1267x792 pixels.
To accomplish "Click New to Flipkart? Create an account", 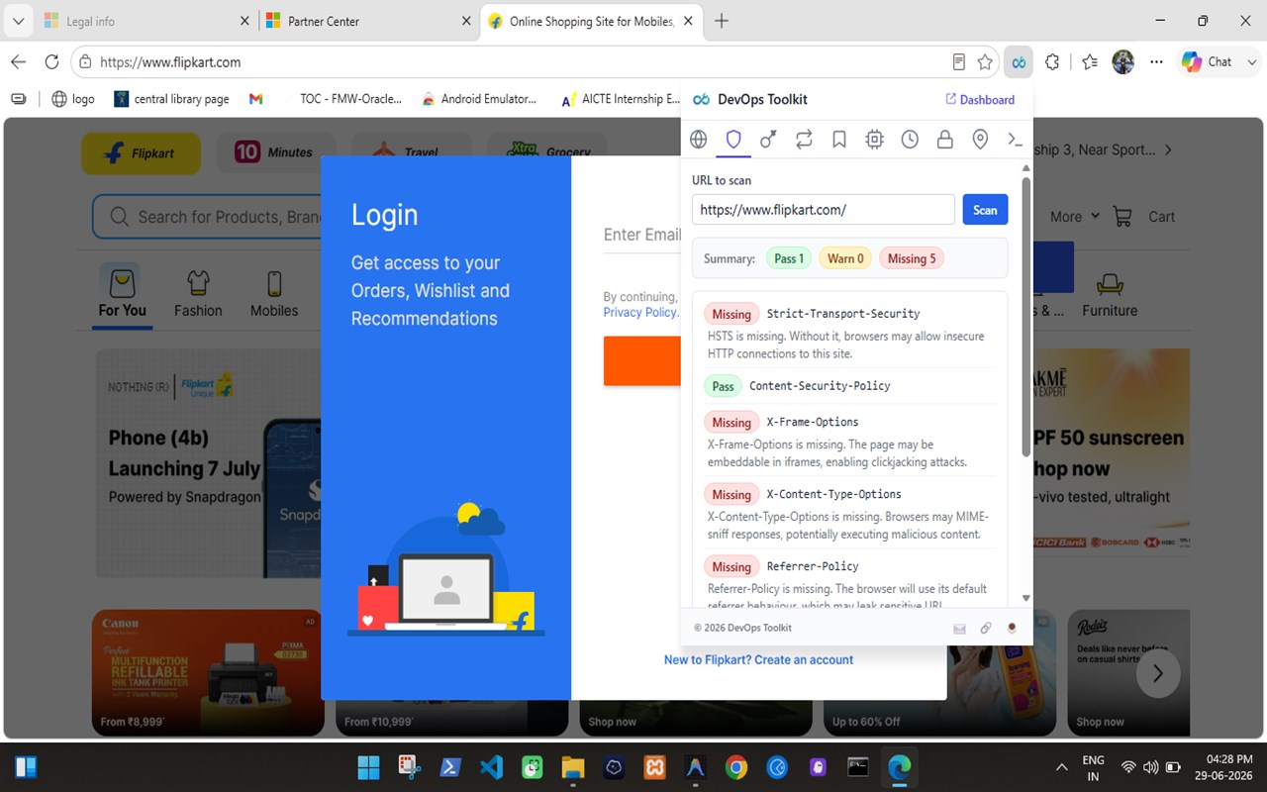I will tap(758, 660).
